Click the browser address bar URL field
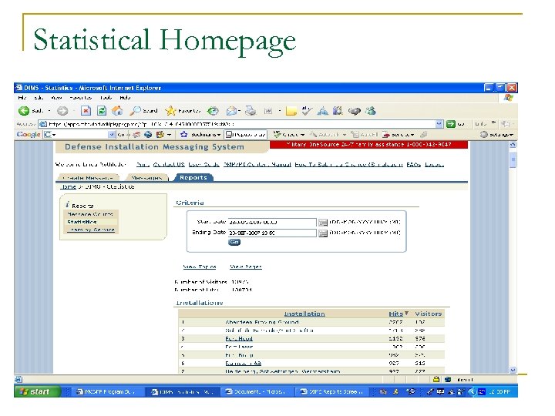Viewport: 555px width, 416px height. [240, 124]
